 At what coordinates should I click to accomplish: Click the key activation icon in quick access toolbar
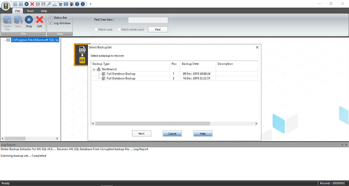tap(49, 4)
